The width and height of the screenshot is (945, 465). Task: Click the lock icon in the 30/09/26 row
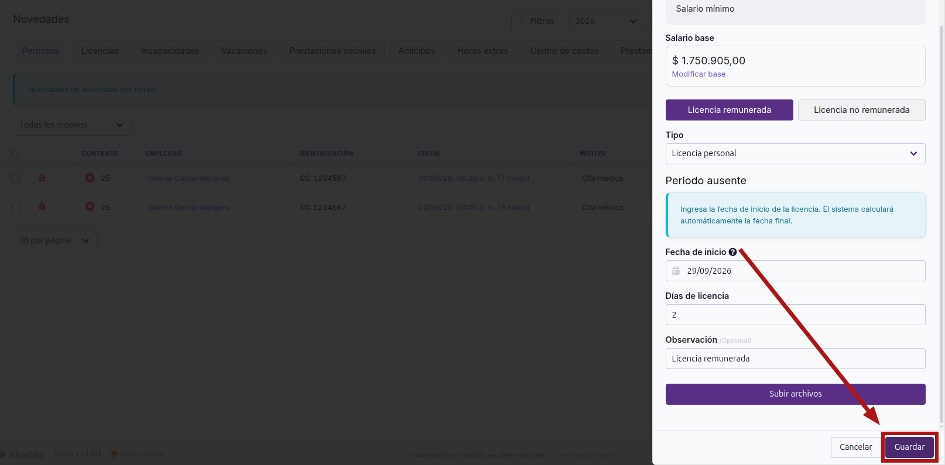(x=42, y=178)
